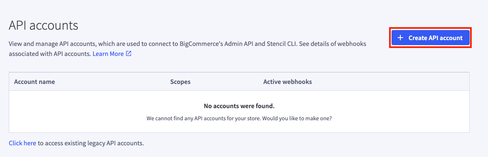Click the plus icon on Create API account
488x157 pixels.
(401, 38)
